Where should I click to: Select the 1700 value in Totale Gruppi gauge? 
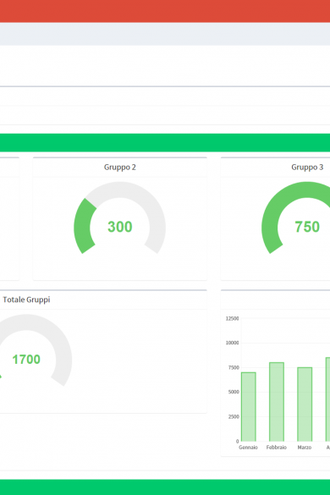tap(26, 360)
